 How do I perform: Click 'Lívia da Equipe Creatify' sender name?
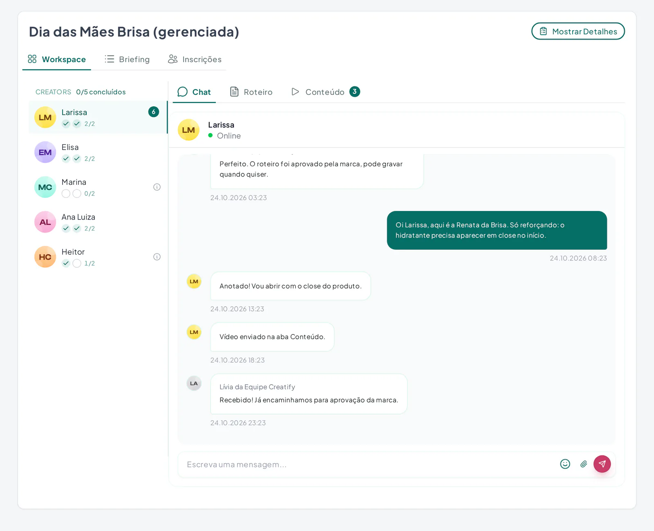257,387
